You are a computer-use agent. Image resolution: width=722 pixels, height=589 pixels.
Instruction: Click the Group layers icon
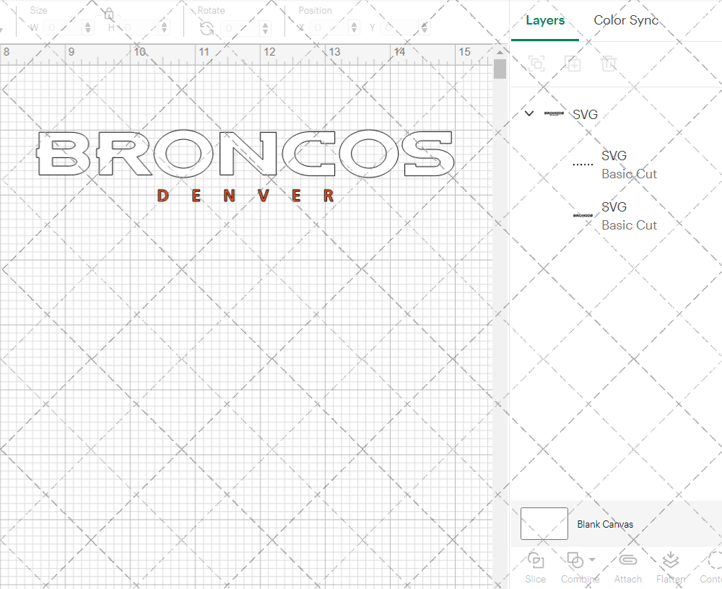click(536, 64)
